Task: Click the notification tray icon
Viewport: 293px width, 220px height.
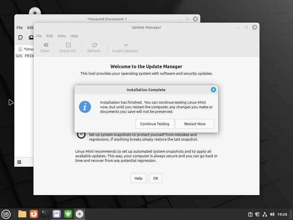Action: (250, 214)
